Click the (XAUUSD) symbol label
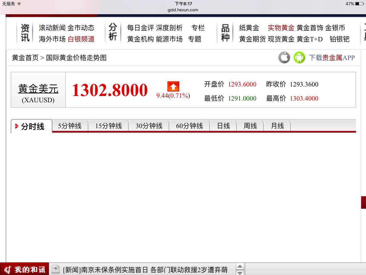 click(38, 100)
